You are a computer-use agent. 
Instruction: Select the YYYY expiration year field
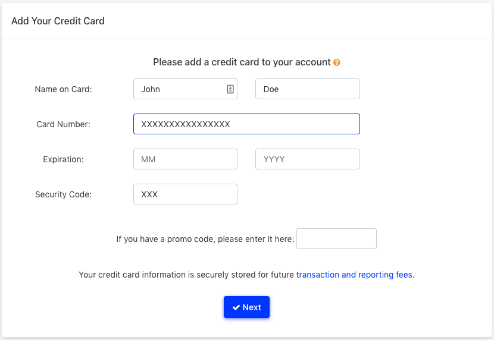coord(308,159)
